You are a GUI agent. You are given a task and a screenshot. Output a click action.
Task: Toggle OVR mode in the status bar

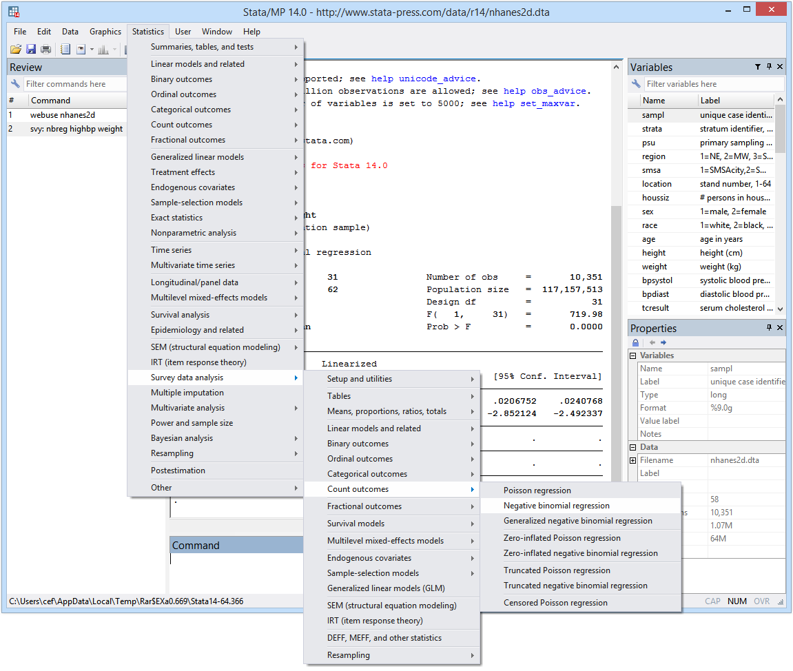(x=761, y=601)
